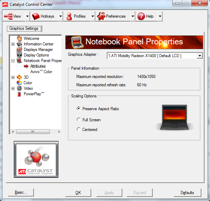
Task: Click the 60 Hz refresh rate value
Action: click(x=142, y=85)
